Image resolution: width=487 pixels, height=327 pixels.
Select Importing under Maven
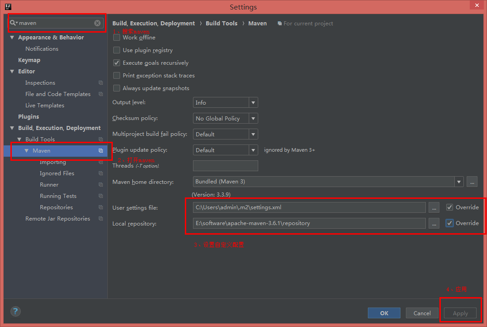pyautogui.click(x=53, y=162)
